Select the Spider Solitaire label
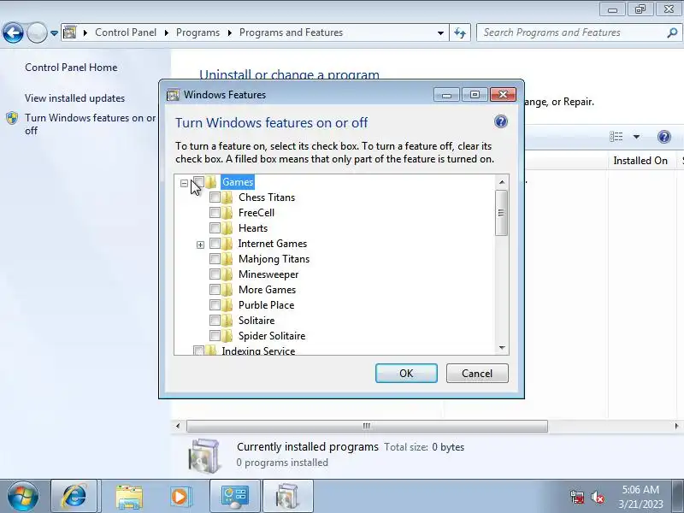684x513 pixels. pos(272,336)
